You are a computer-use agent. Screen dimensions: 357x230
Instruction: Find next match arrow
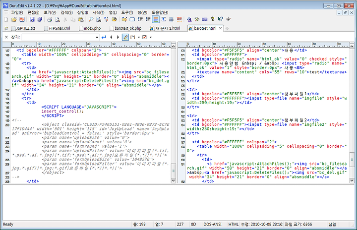(x=118, y=37)
